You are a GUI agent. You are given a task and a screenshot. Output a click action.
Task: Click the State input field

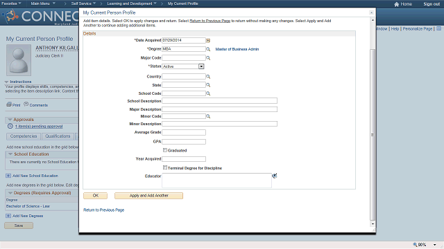[x=184, y=85]
